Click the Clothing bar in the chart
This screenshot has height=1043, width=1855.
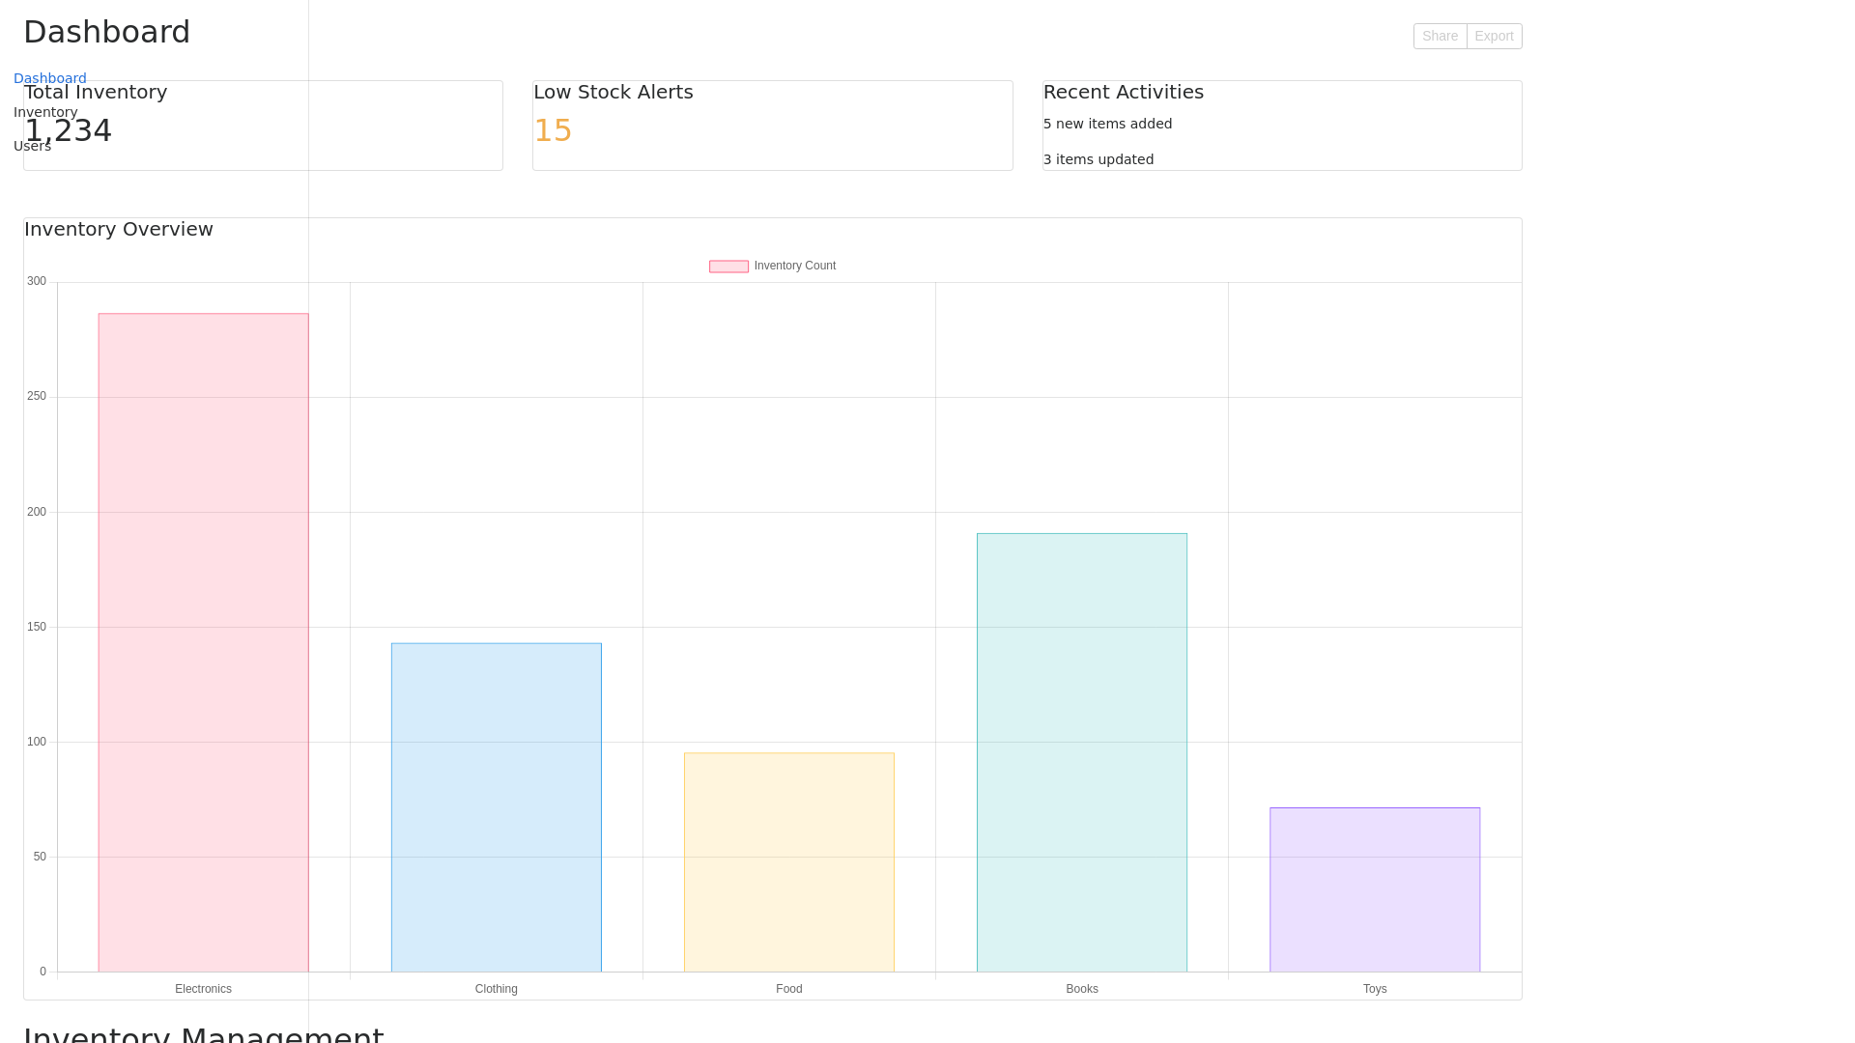pyautogui.click(x=496, y=807)
